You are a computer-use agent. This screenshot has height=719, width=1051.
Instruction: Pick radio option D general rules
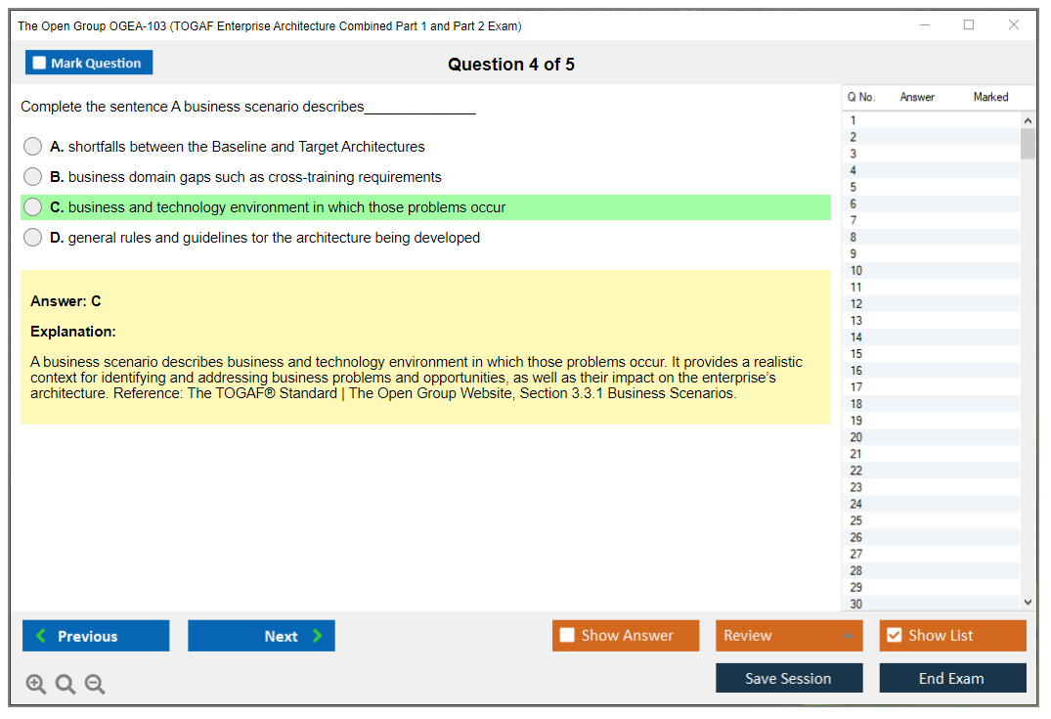pyautogui.click(x=33, y=238)
